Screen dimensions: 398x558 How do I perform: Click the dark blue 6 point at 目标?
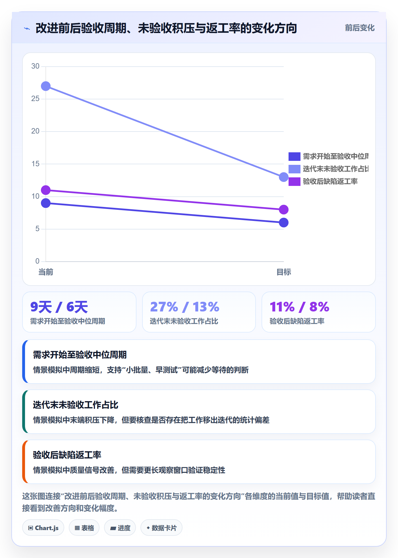(x=284, y=222)
